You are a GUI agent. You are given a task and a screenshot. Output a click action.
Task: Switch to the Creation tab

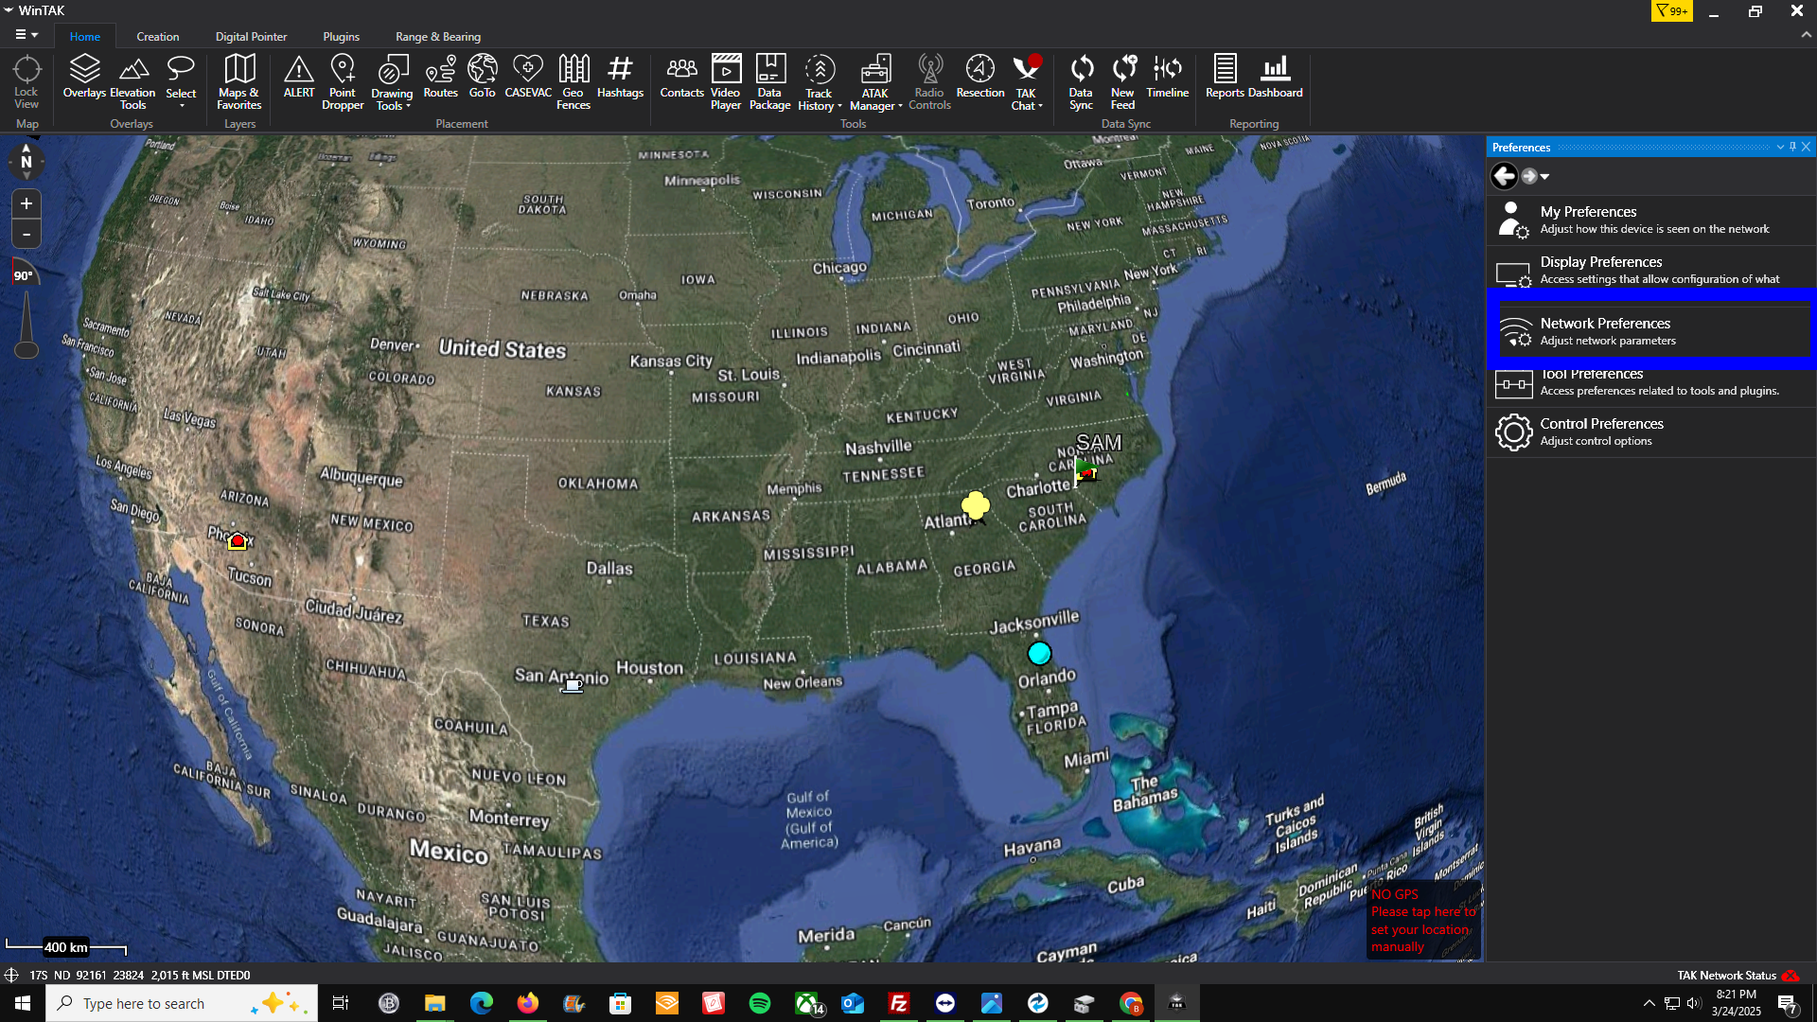[158, 36]
